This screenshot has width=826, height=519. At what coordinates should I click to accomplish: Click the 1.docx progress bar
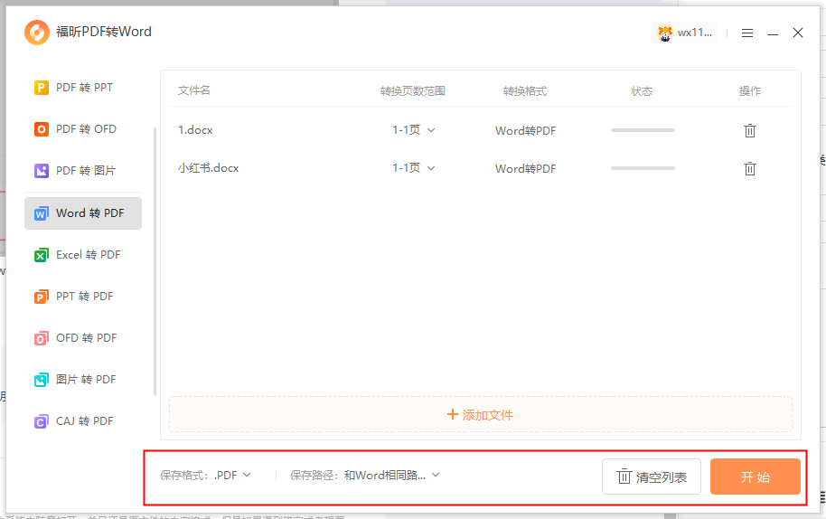[643, 130]
